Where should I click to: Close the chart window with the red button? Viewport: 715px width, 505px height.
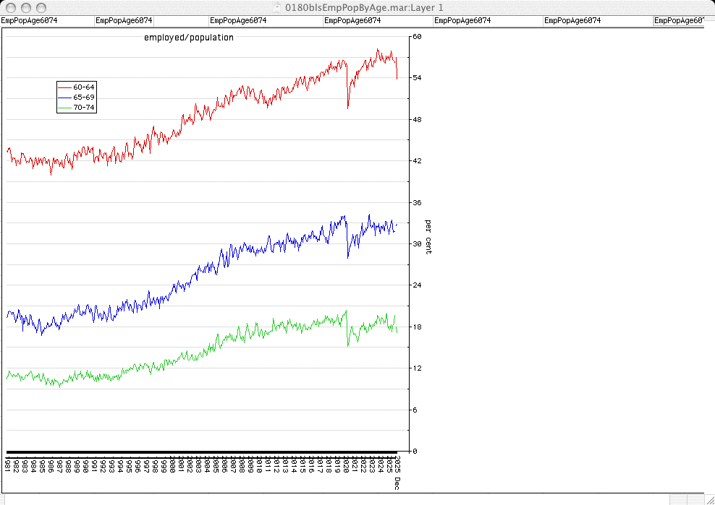point(10,7)
